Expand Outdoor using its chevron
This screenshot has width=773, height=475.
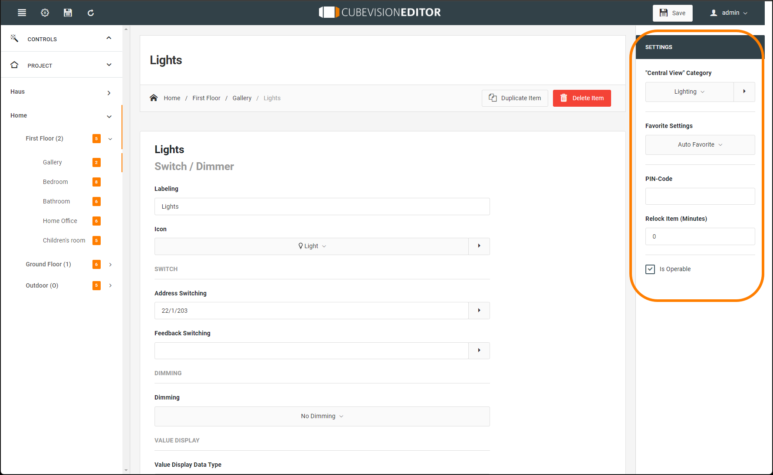click(111, 285)
